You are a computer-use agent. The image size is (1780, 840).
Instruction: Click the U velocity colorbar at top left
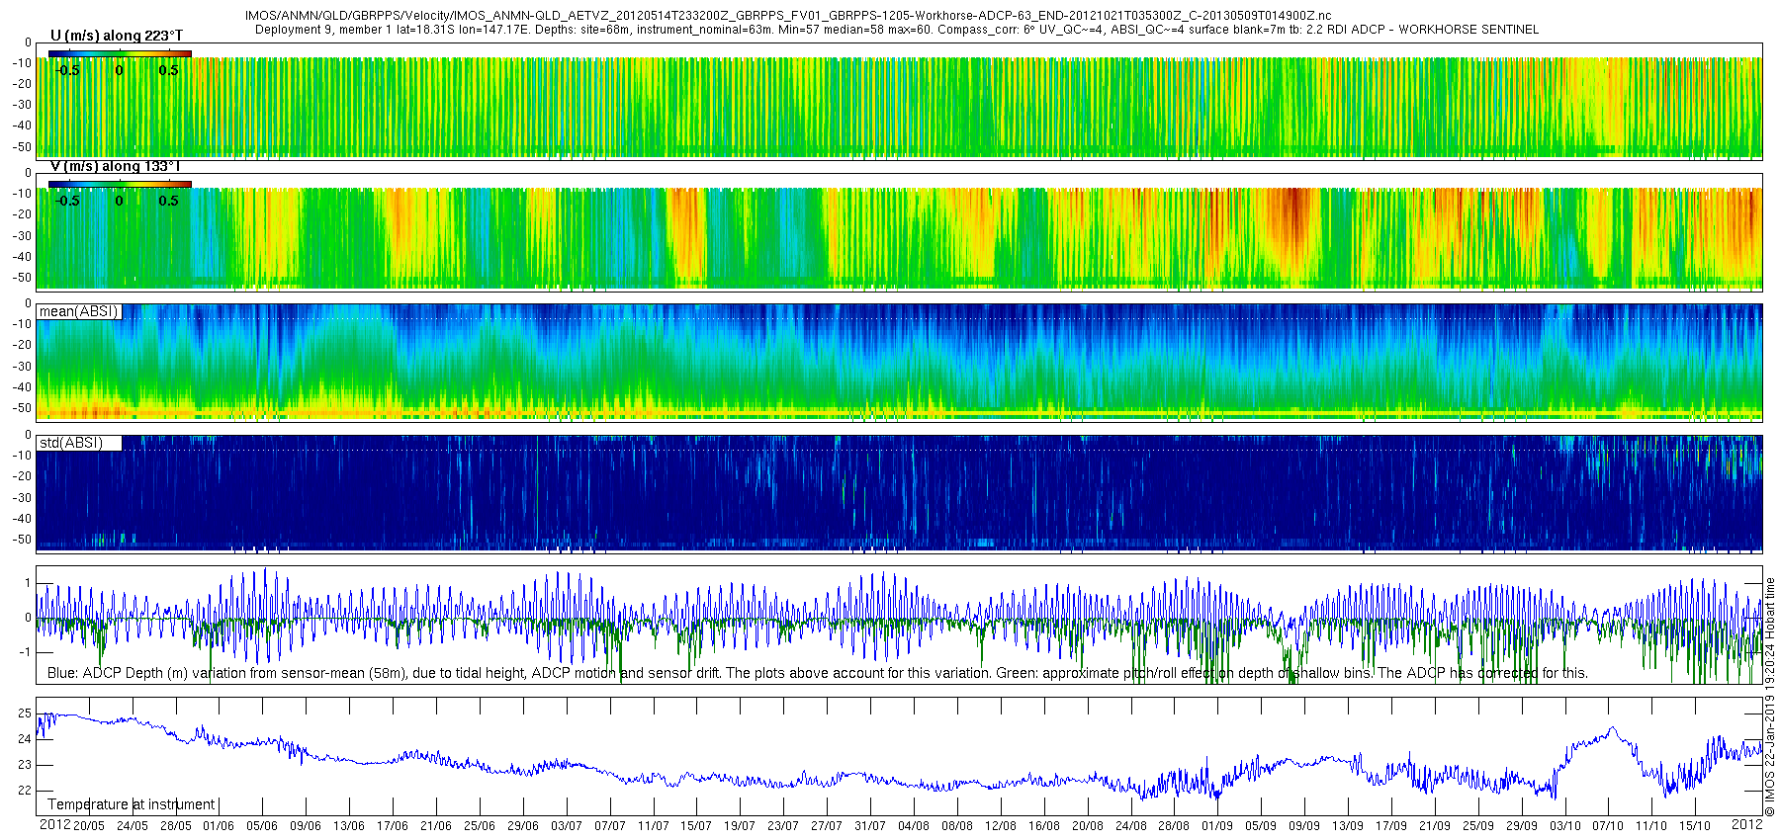tap(120, 53)
